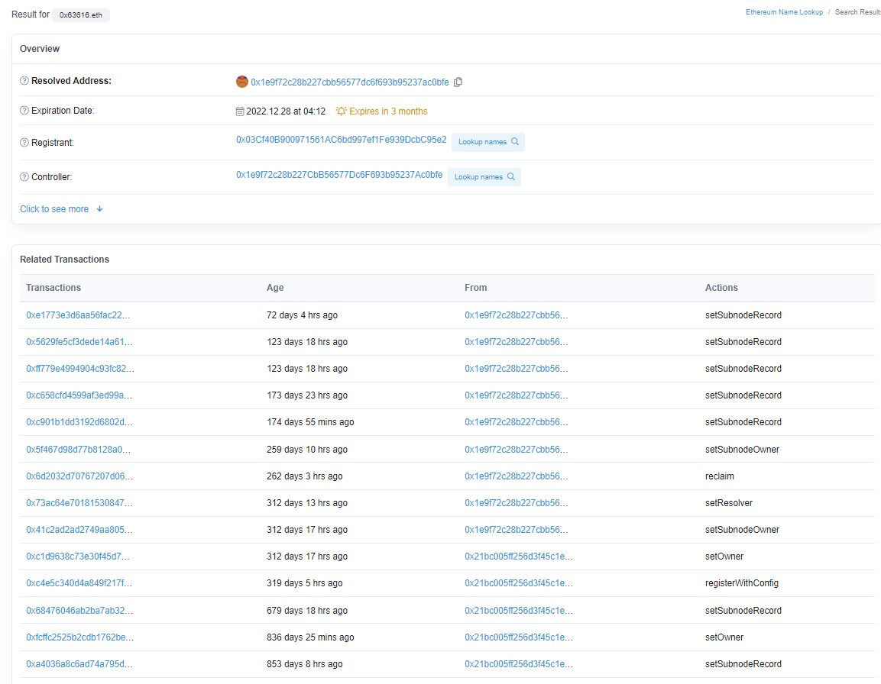881x684 pixels.
Task: Open the Ethereum Name Lookup breadcrumb
Action: [x=784, y=12]
